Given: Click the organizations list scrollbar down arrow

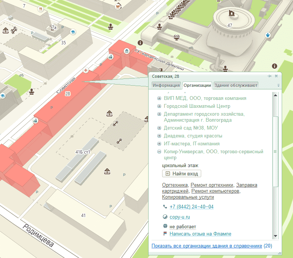Looking at the screenshot, I should tap(275, 236).
